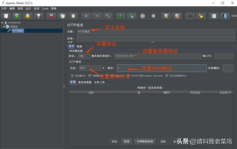Click the 值 column header
237x149 pixels.
tap(139, 93)
